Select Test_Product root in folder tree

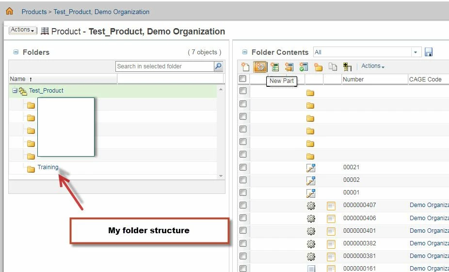coord(46,91)
